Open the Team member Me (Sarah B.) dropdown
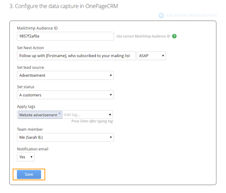This screenshot has width=226, height=193. pyautogui.click(x=65, y=137)
